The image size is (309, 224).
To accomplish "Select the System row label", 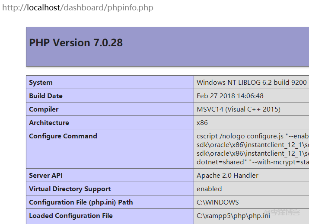I will 41,83.
